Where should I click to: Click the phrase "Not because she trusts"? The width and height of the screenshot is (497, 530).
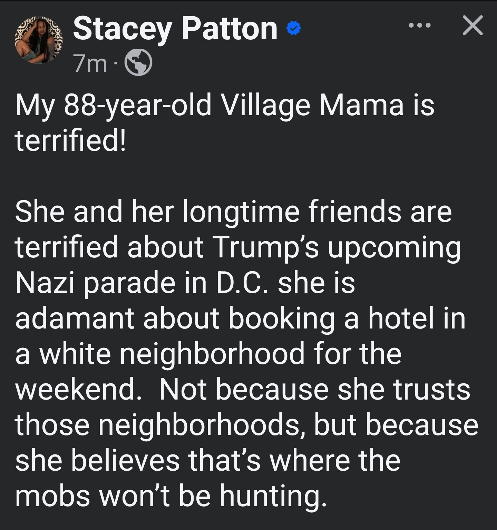pos(314,390)
